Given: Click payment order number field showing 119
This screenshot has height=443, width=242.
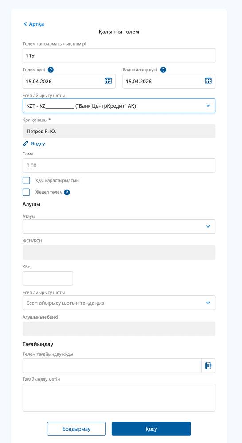Looking at the screenshot, I should [x=119, y=55].
